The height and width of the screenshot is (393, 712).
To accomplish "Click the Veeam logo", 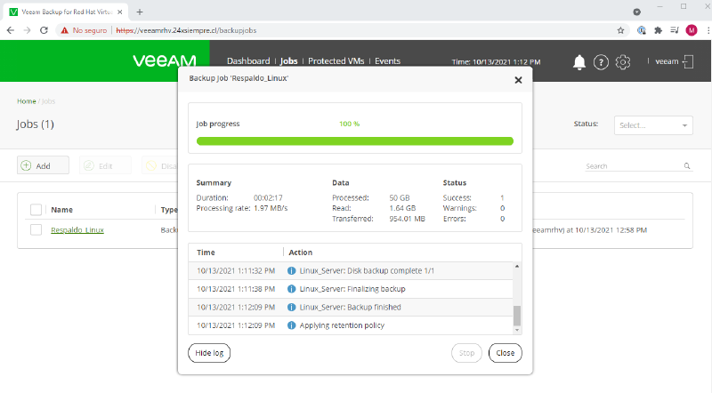I will (165, 60).
